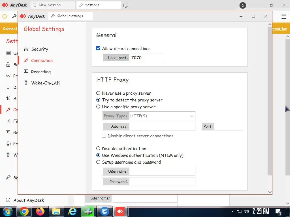Click the Printer icon in background sidebar
Image resolution: width=290 pixels, height=217 pixels.
pyautogui.click(x=8, y=144)
